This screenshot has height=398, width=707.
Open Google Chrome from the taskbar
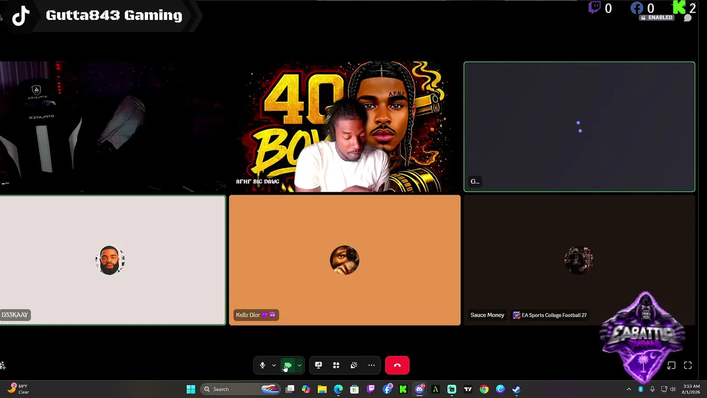(484, 389)
